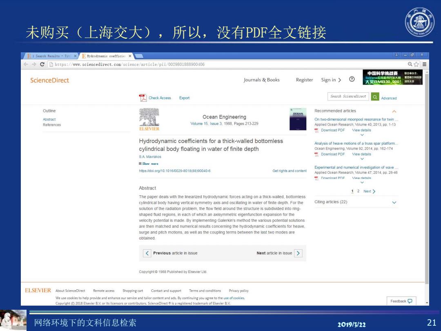Click the Ocean Engineering journal cover thumbnail
441x331 pixels.
(298, 119)
